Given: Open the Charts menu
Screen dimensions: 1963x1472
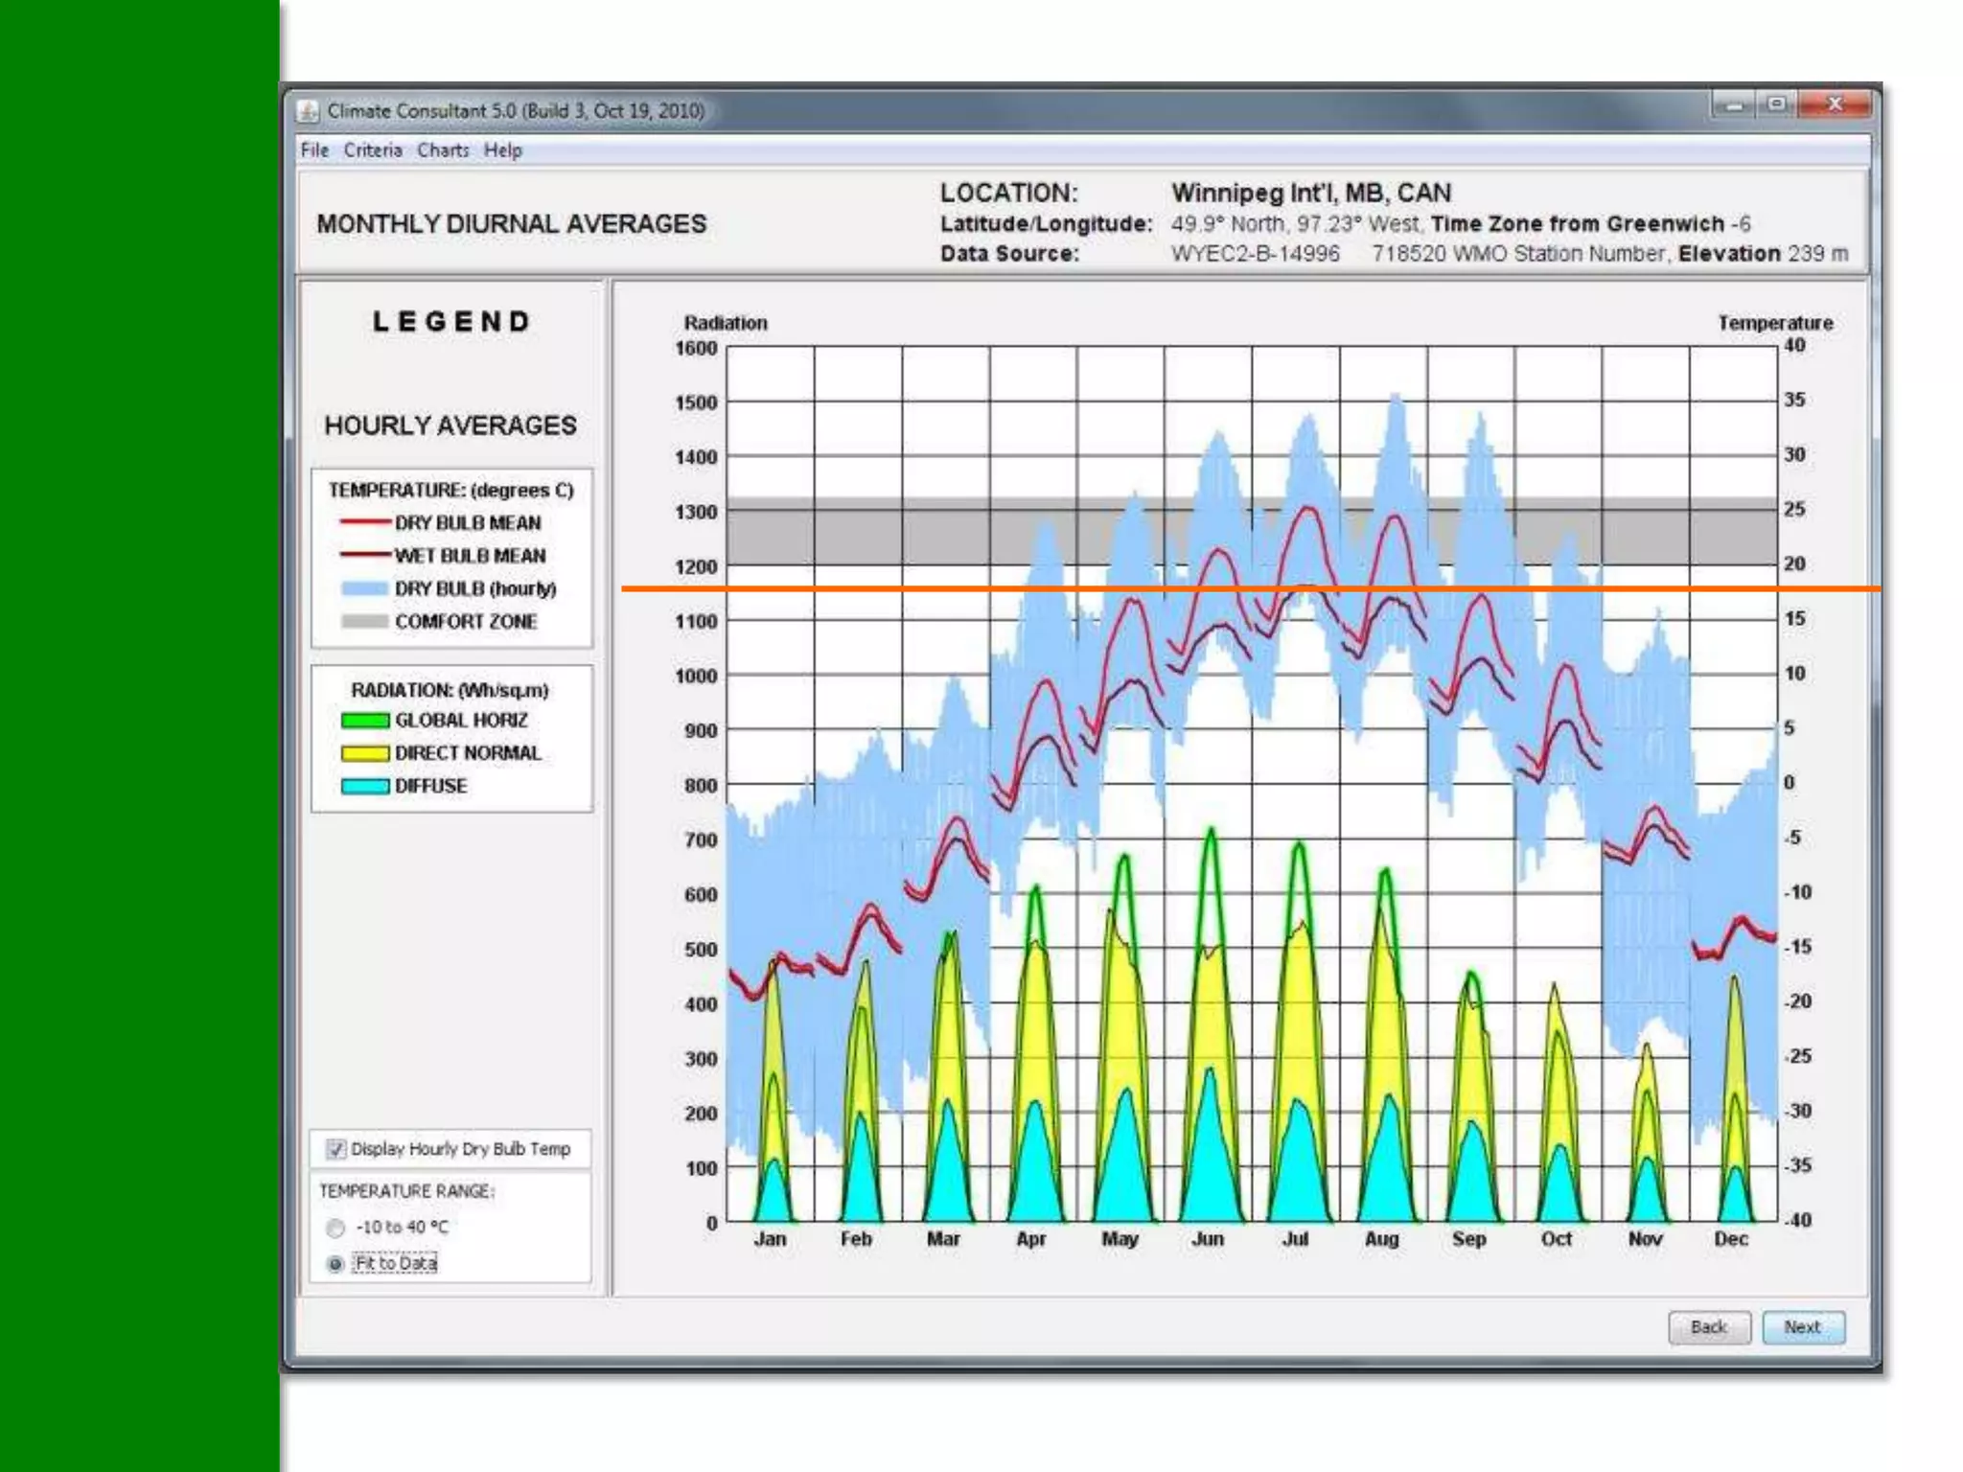Looking at the screenshot, I should click(443, 150).
